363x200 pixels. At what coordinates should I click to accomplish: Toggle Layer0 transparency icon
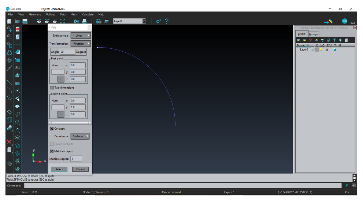[335, 50]
